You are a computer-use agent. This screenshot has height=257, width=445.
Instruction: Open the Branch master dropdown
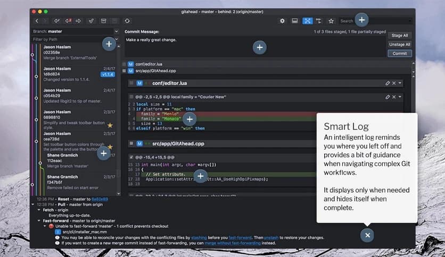pos(116,31)
